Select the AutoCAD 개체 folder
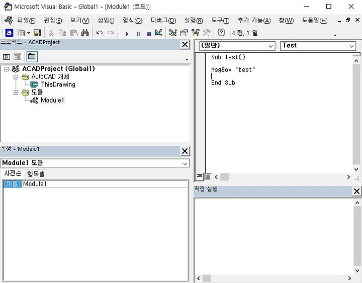This screenshot has width=362, height=283. click(50, 76)
